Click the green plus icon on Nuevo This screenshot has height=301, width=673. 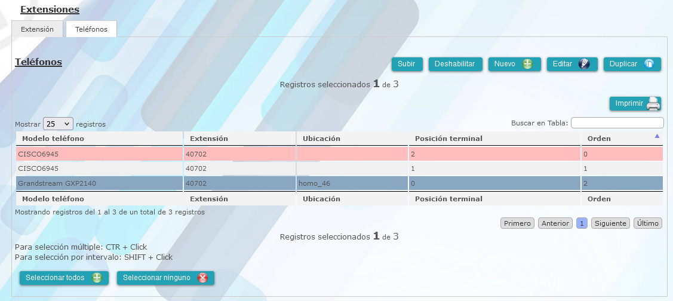(x=527, y=64)
